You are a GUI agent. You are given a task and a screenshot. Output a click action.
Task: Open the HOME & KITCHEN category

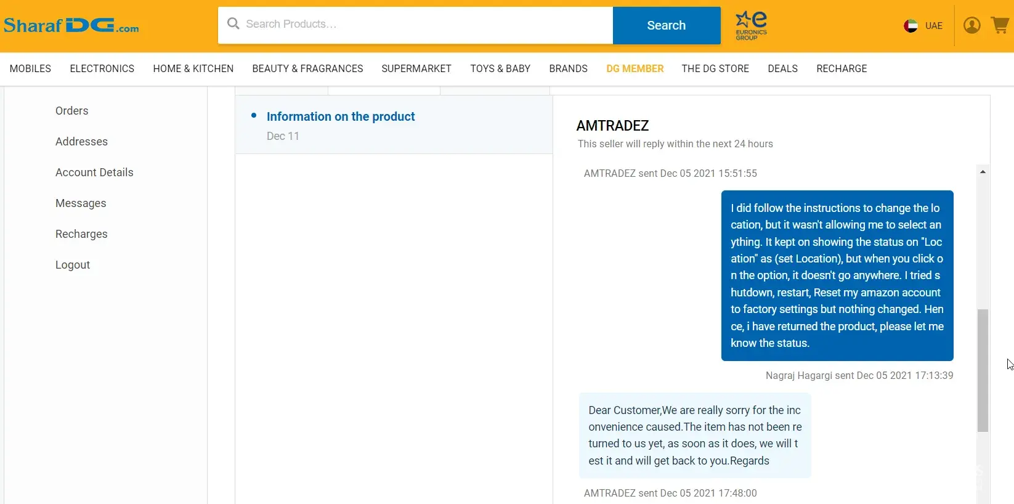pos(193,68)
